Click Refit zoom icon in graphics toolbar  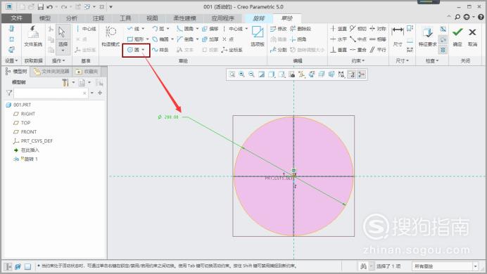click(x=232, y=74)
